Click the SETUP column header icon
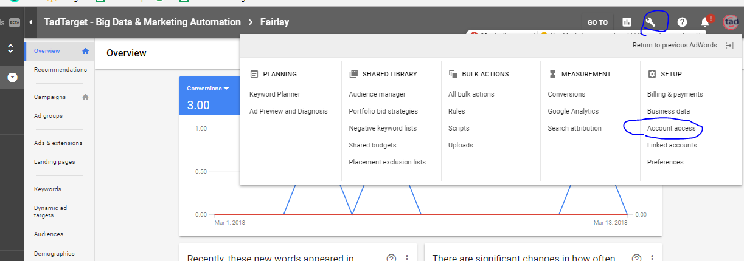 652,74
